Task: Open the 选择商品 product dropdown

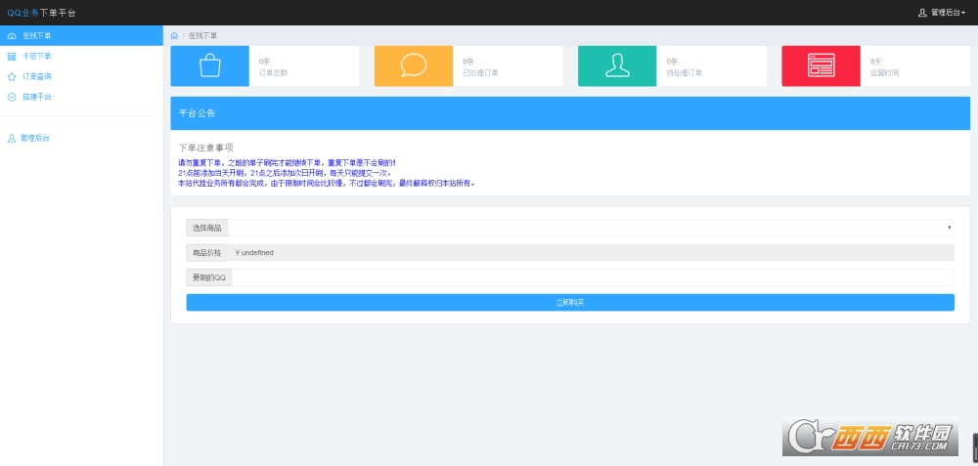Action: pyautogui.click(x=591, y=228)
